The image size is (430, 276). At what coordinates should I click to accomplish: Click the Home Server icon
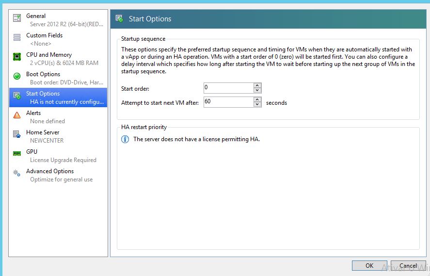point(17,134)
